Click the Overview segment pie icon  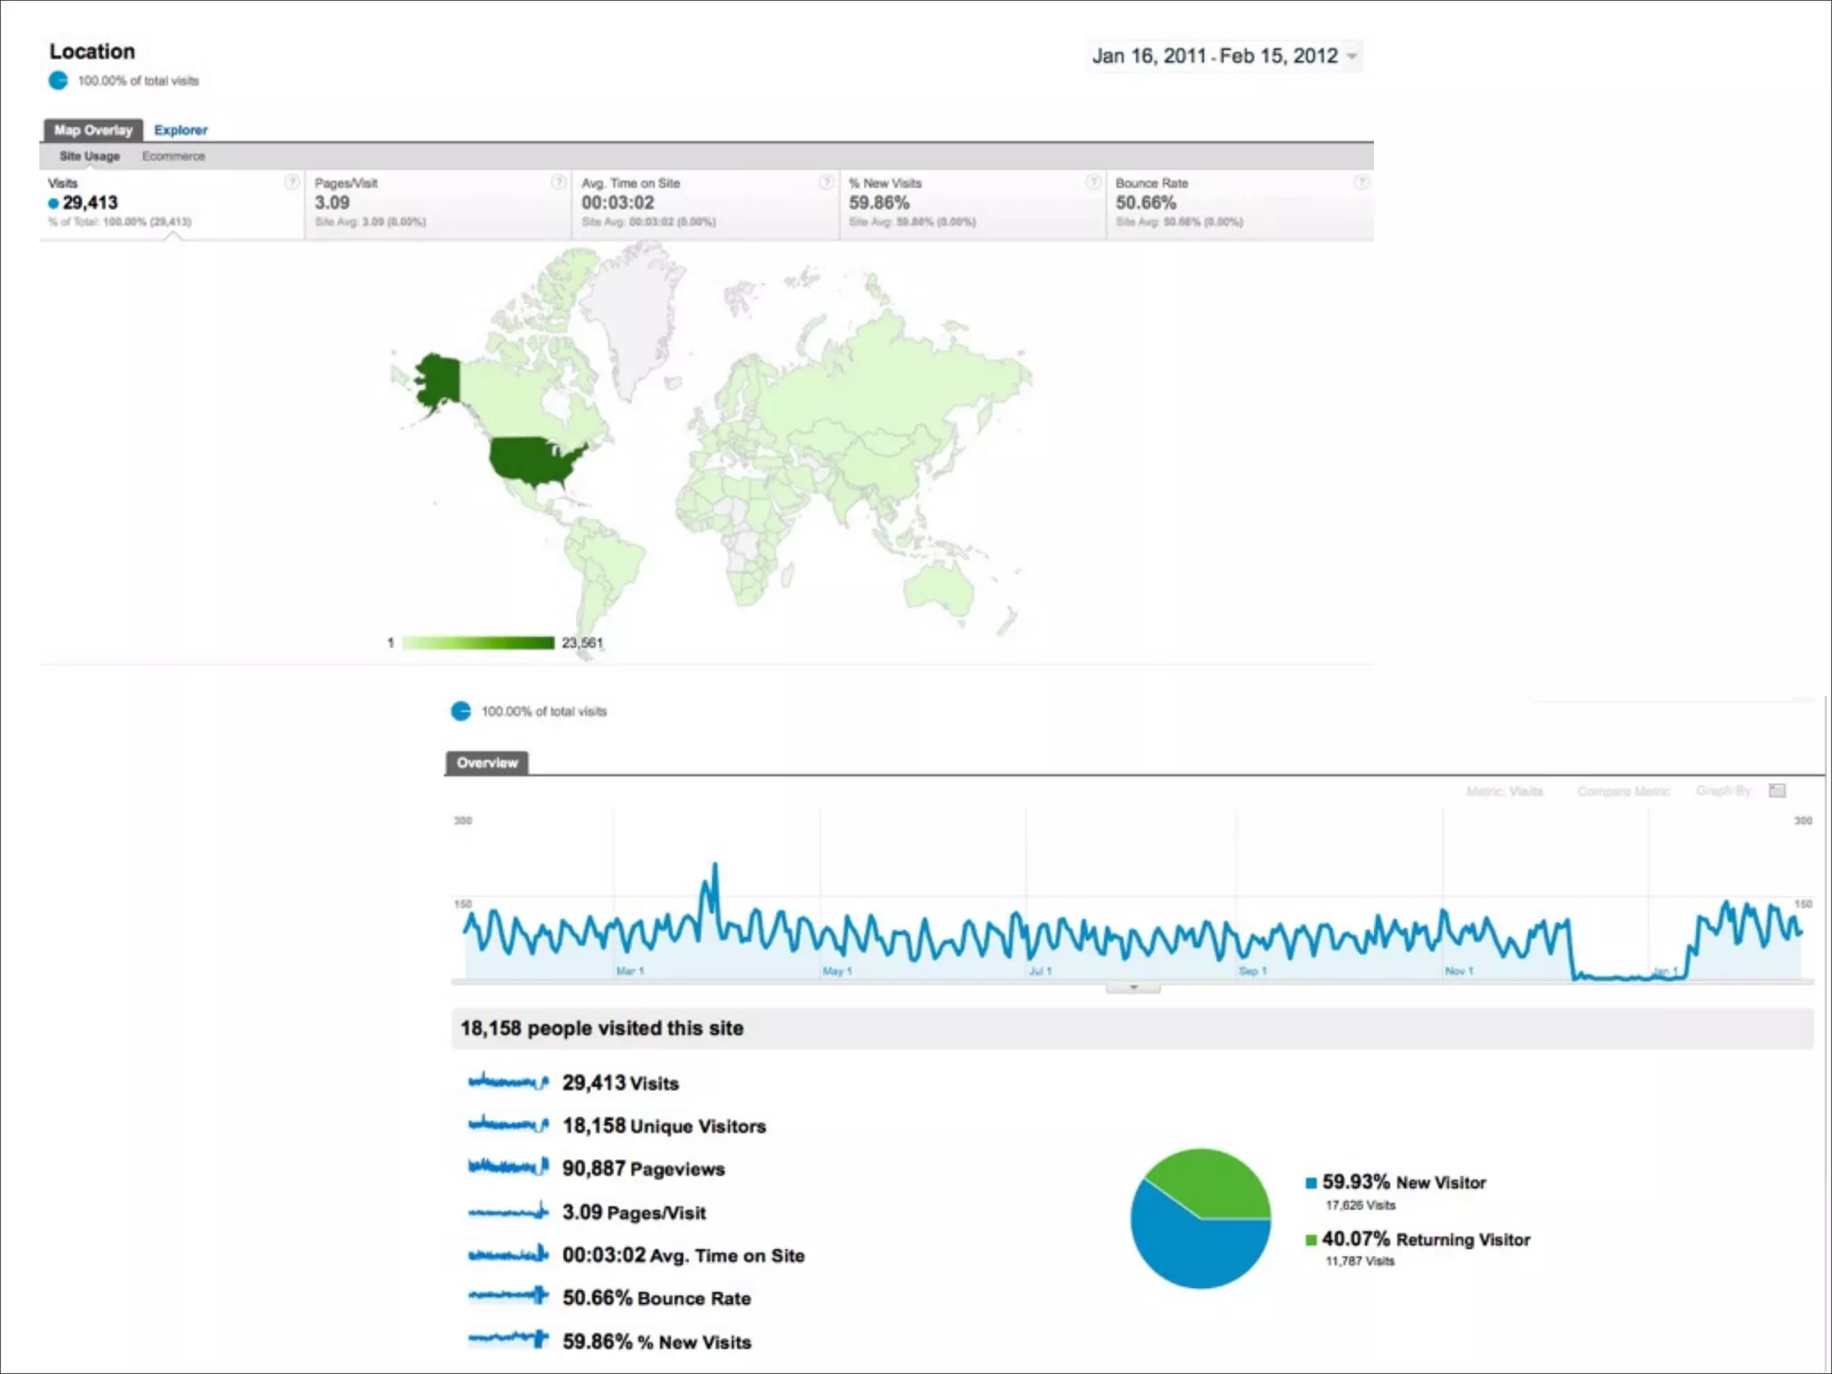coord(461,711)
